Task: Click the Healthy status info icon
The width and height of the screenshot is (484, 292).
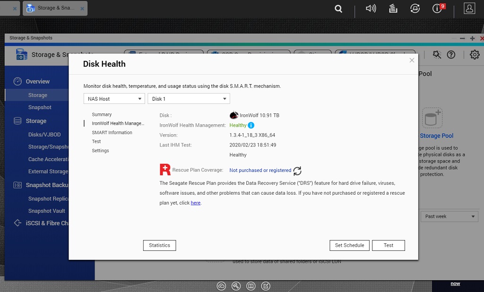Action: point(251,125)
